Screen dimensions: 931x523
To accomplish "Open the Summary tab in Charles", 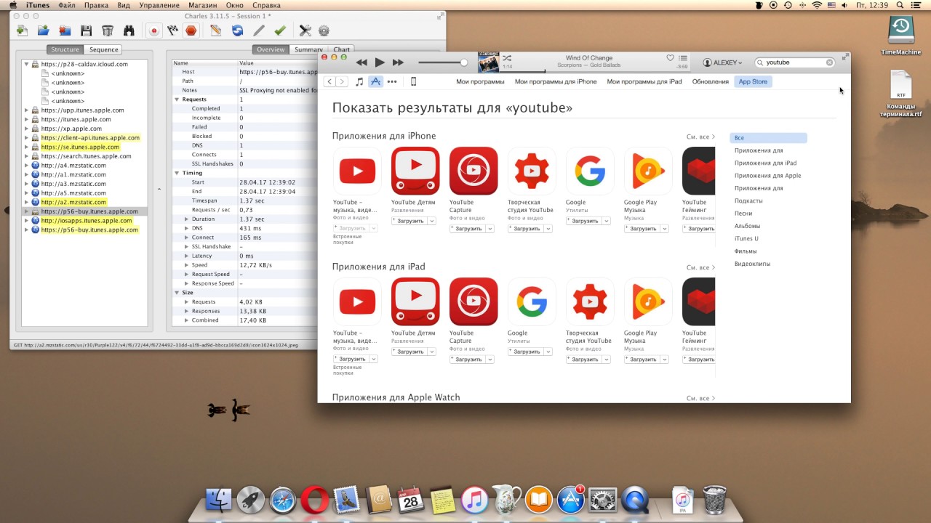I will 308,49.
